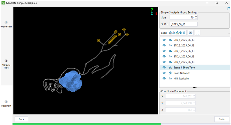Decrease the Size value with the down arrow
The height and width of the screenshot is (125, 231).
point(196,18)
